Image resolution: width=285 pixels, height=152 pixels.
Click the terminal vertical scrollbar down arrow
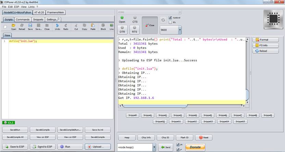click(247, 103)
